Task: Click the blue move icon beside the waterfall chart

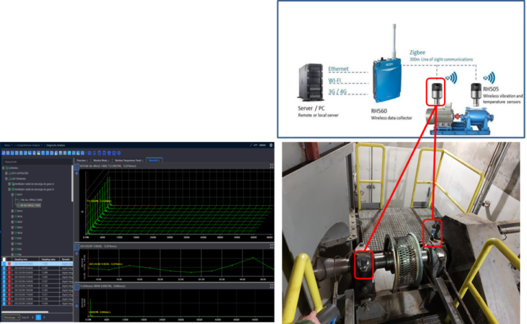Action: [x=77, y=174]
